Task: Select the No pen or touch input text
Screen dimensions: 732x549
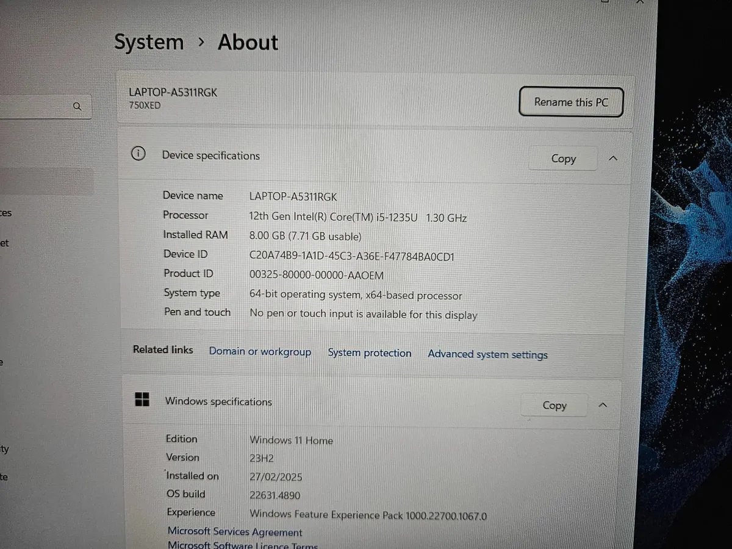Action: point(364,315)
